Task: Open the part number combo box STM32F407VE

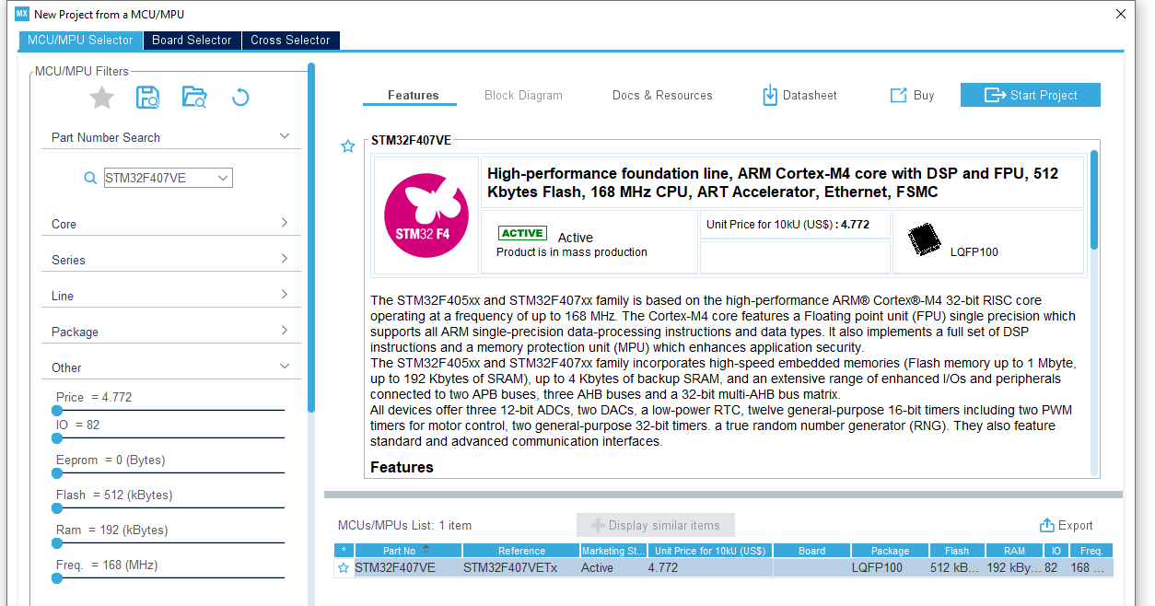Action: coord(169,178)
